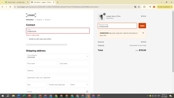This screenshot has width=174, height=98.
Task: Open the media controls icon
Action: [x=150, y=7]
